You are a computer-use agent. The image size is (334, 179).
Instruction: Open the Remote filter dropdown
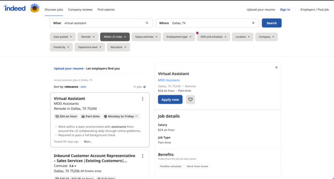click(88, 37)
